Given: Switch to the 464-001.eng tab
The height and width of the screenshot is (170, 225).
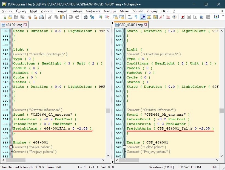Looking at the screenshot, I should (13, 25).
